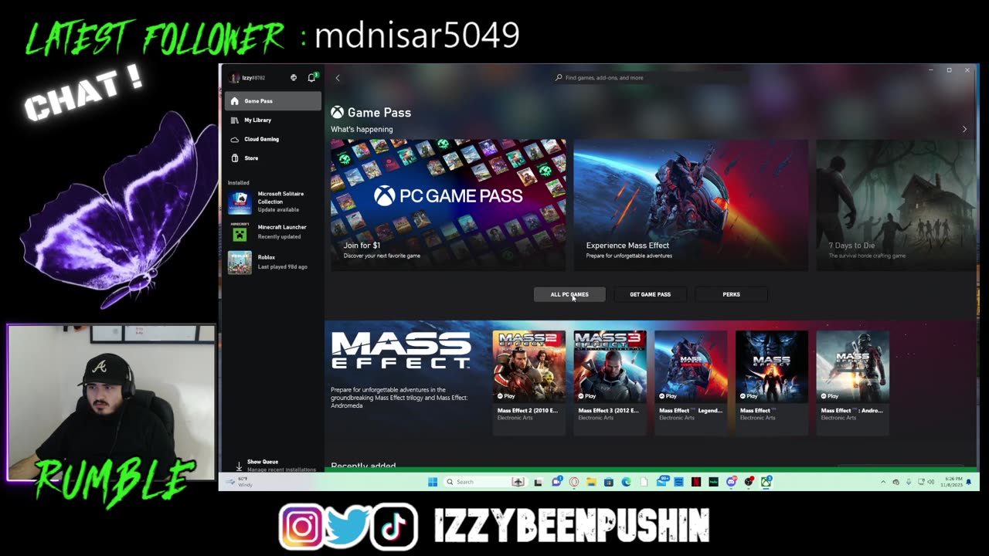Open Task View on the taskbar

pyautogui.click(x=538, y=482)
